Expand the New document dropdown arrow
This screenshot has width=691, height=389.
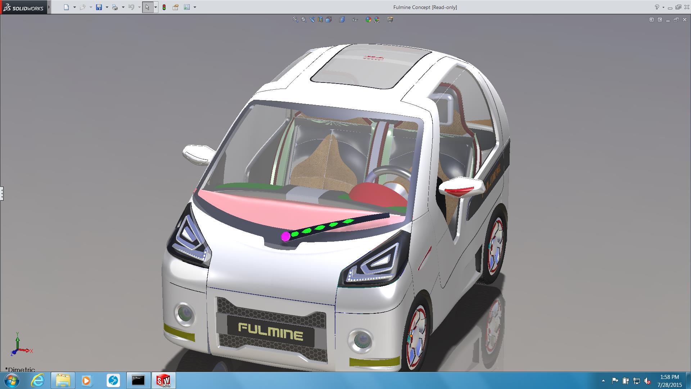click(74, 7)
